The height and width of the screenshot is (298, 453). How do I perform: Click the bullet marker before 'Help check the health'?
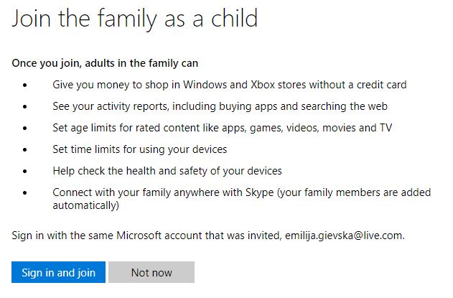(x=25, y=172)
